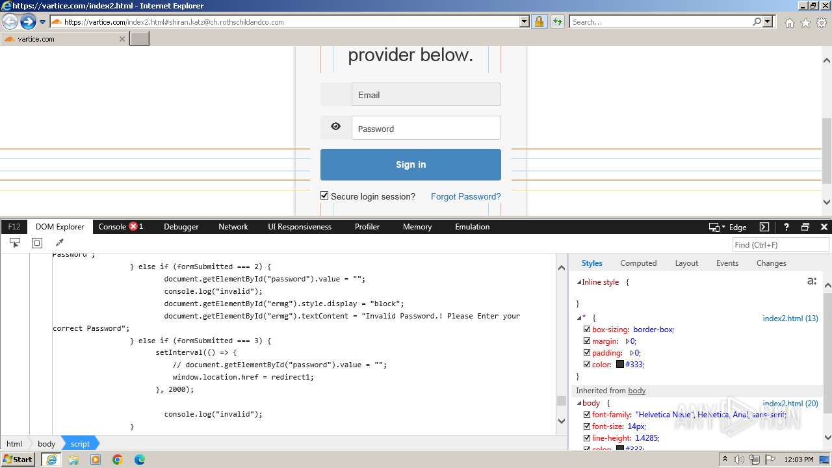Viewport: 832px width, 468px height.
Task: Open the Home page icon
Action: point(789,23)
